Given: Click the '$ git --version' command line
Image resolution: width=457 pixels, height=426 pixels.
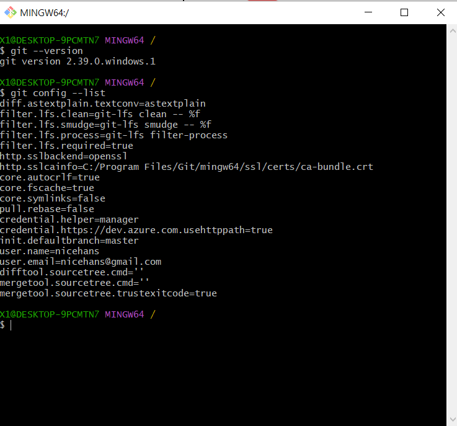Looking at the screenshot, I should 42,51.
